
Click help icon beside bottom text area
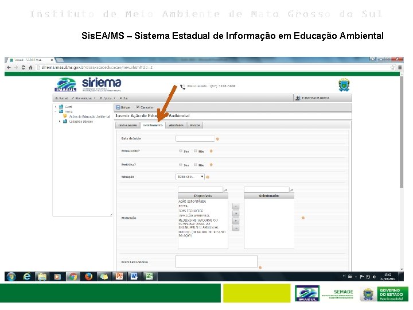(260, 268)
